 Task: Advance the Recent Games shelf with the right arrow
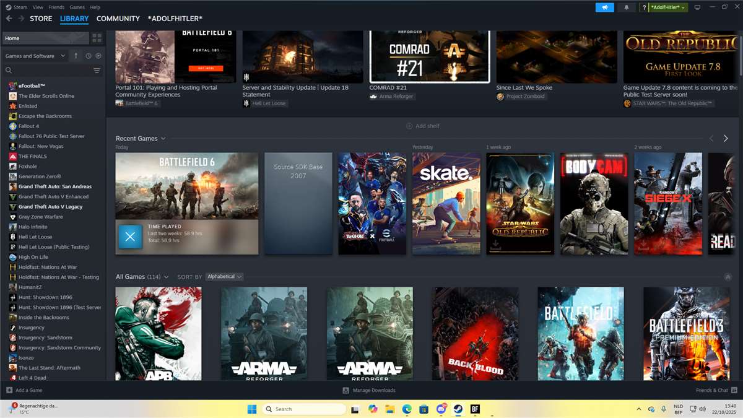tap(726, 138)
